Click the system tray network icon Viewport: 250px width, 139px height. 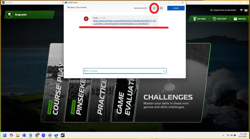pyautogui.click(x=228, y=135)
